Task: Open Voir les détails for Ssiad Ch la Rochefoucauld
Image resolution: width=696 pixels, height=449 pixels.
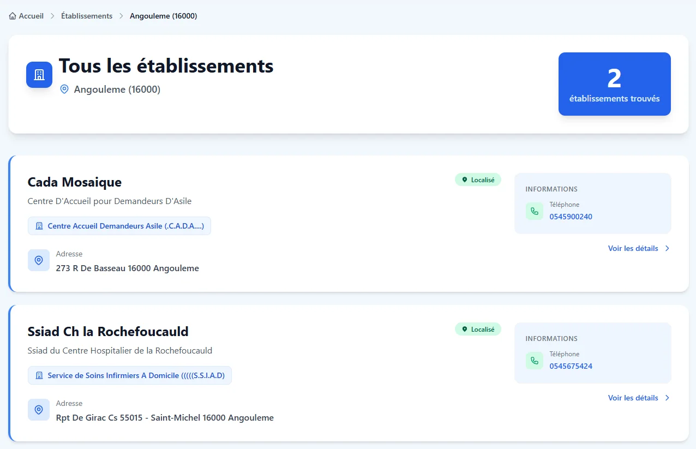Action: pos(638,398)
